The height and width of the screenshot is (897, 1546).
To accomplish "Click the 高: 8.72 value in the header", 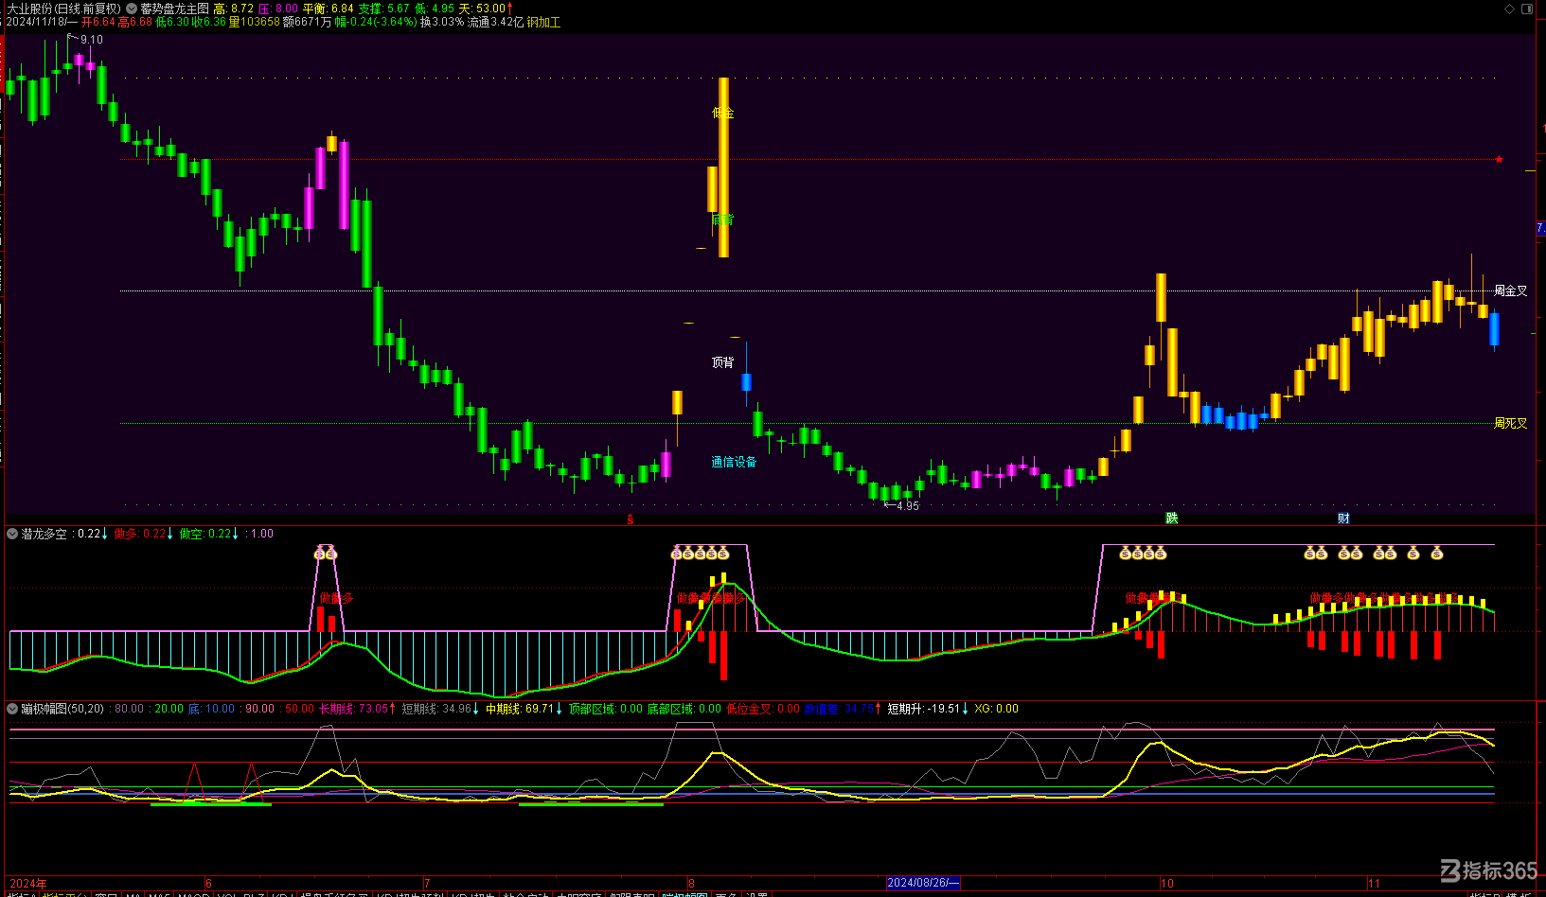I will (234, 9).
